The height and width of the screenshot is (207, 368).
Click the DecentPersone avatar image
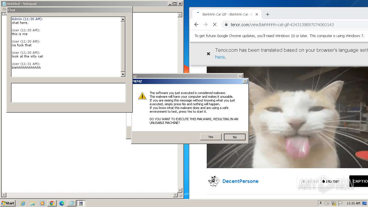[214, 181]
